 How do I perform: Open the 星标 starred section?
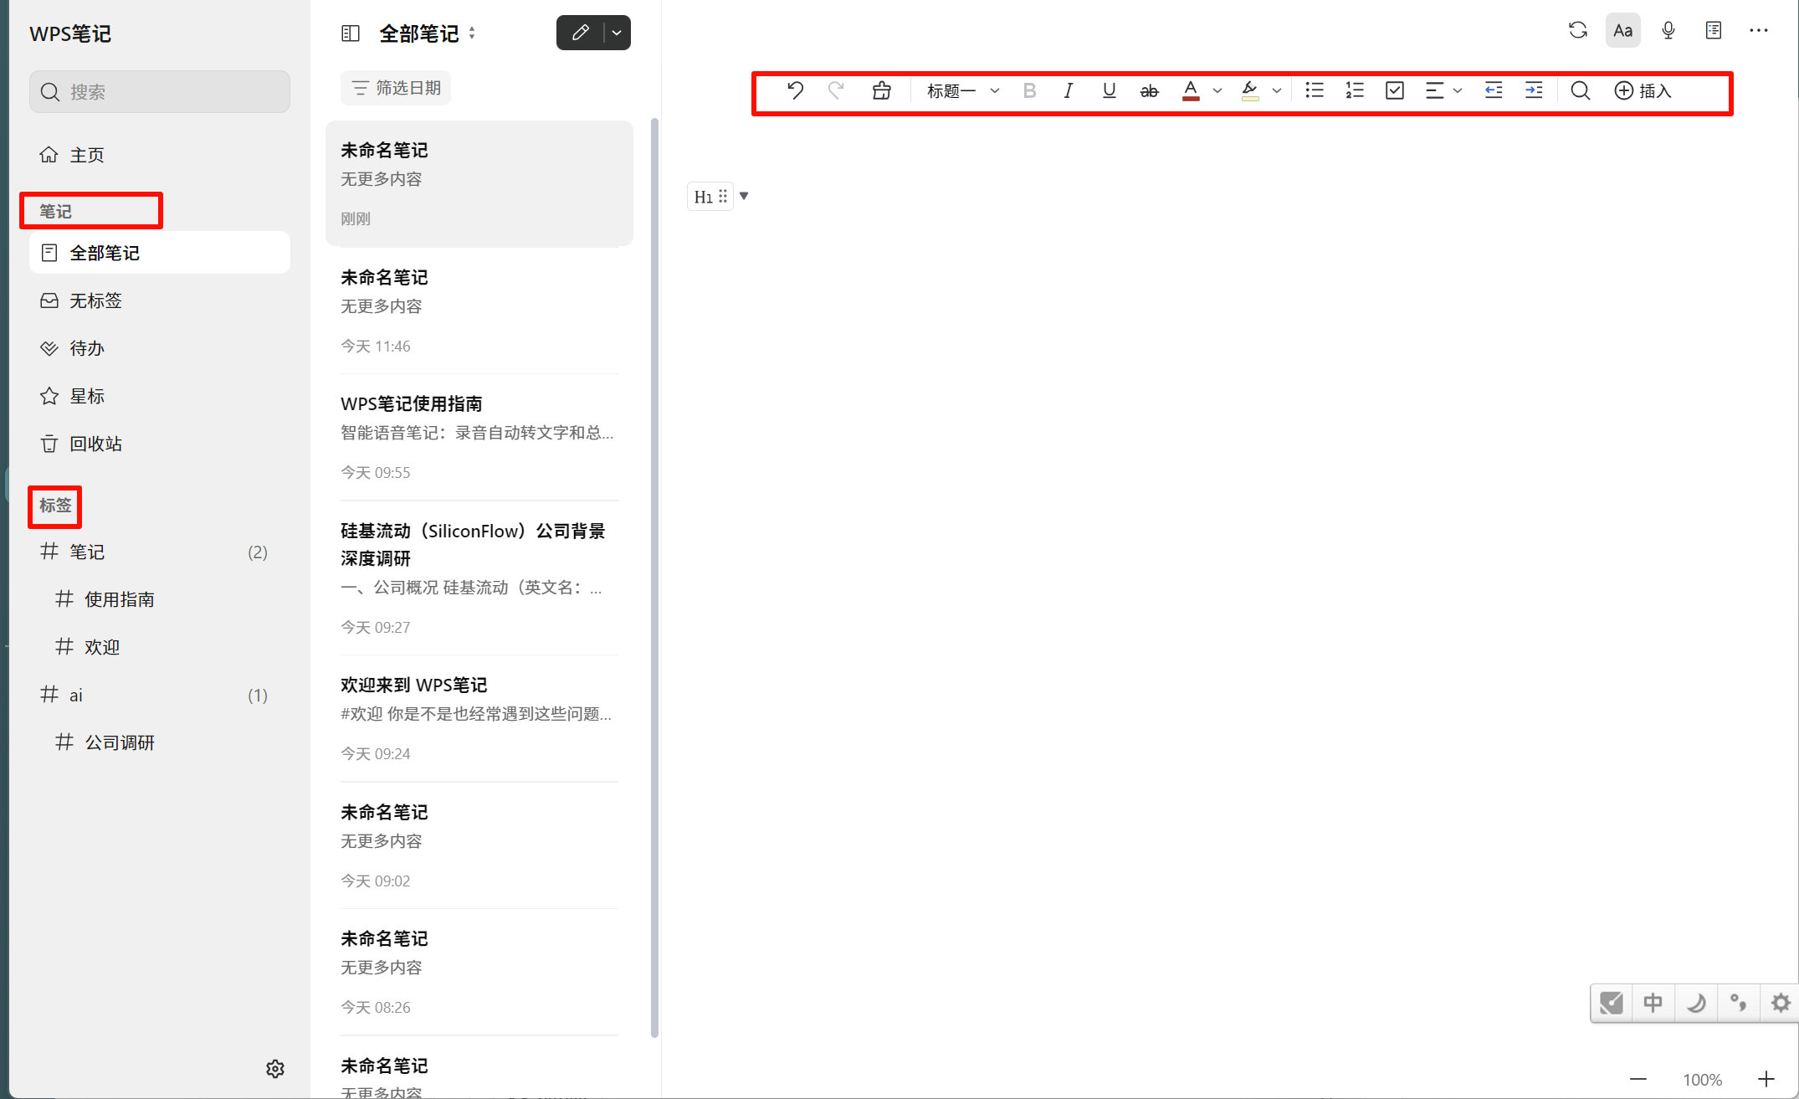tap(160, 396)
